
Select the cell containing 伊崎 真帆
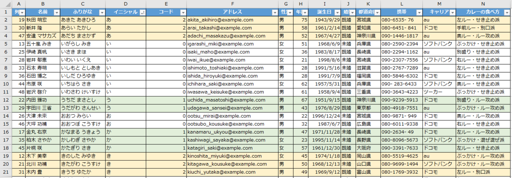click(43, 52)
